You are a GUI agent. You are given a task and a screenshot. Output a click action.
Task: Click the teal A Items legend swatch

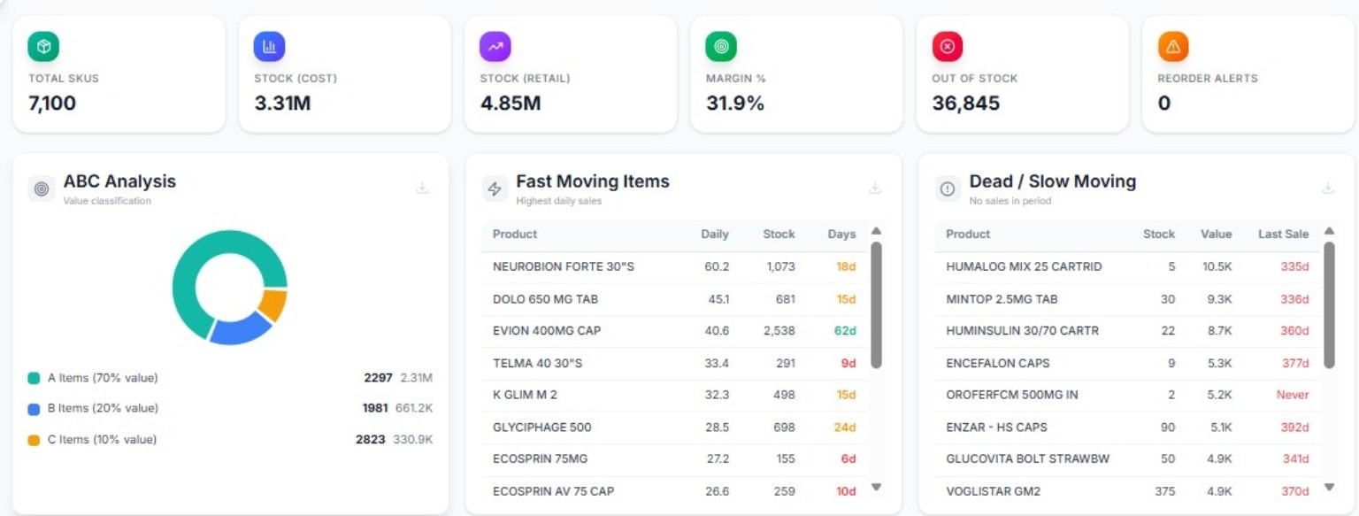pyautogui.click(x=34, y=378)
